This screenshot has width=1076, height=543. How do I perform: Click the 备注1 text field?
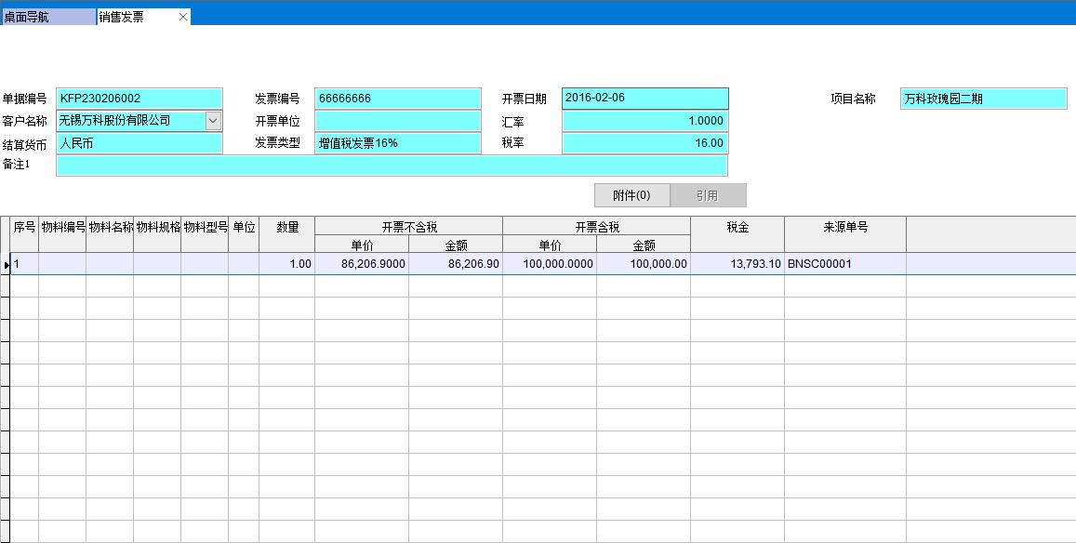coord(392,166)
